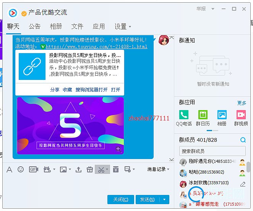Click the second page indicator under 群应用
This screenshot has height=211, width=253.
[x=216, y=130]
